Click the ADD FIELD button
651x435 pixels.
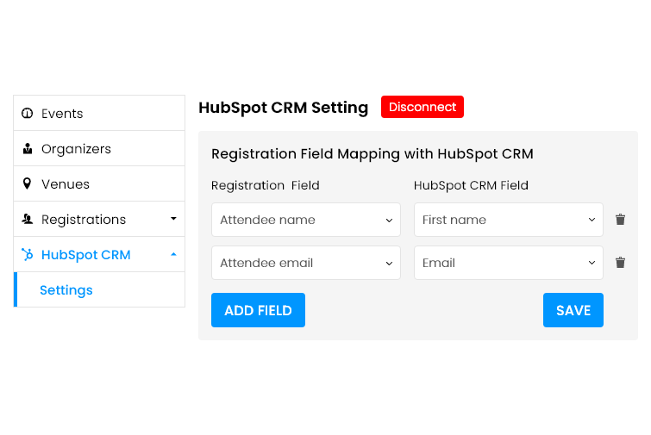click(258, 310)
